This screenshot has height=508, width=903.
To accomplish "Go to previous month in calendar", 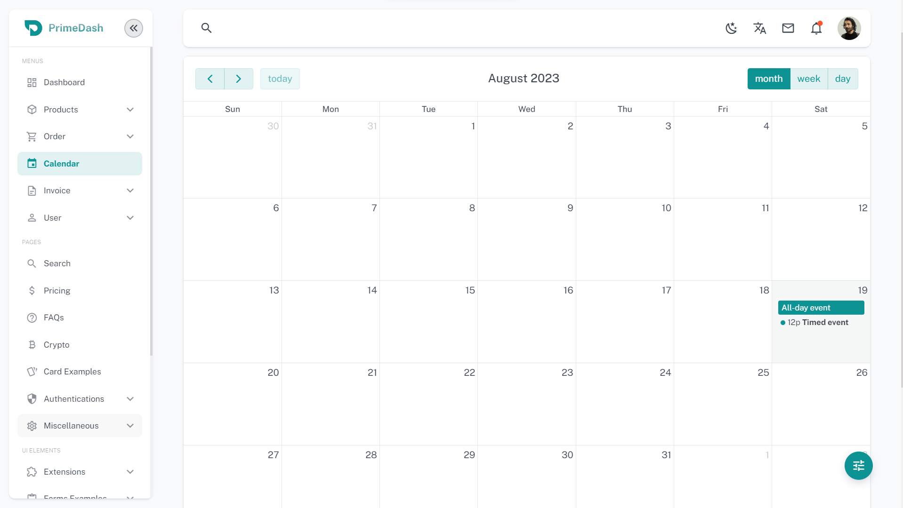I will click(x=210, y=79).
